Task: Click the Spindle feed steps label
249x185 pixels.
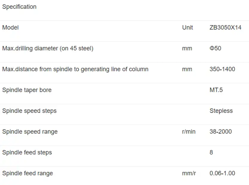Action: tap(27, 152)
